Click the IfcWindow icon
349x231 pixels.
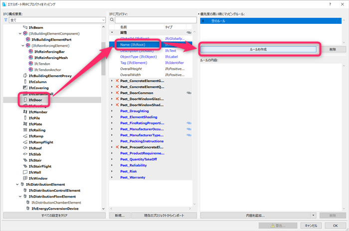click(x=25, y=178)
